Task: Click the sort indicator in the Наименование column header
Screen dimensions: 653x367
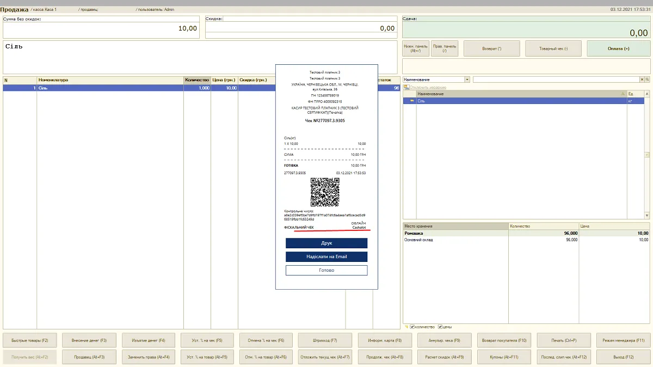Action: tap(622, 94)
